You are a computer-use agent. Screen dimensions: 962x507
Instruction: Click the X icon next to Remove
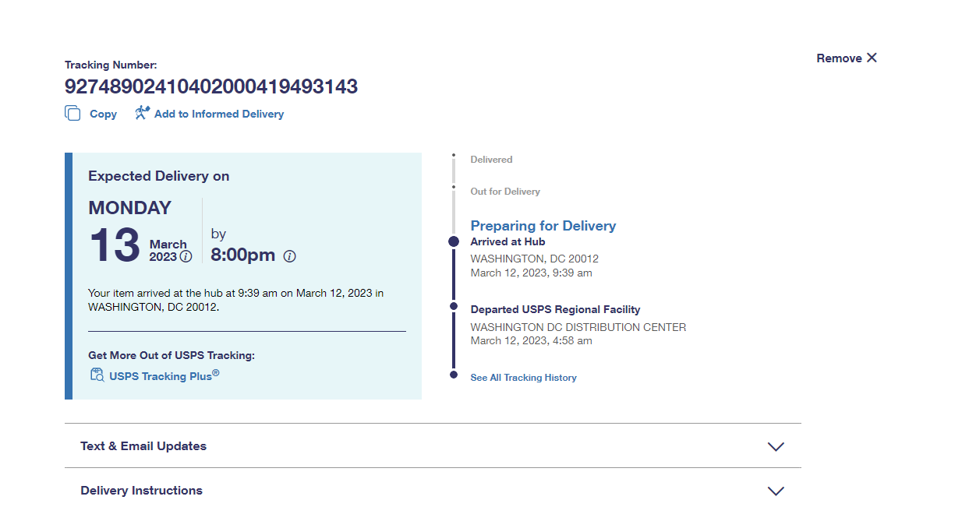(872, 58)
